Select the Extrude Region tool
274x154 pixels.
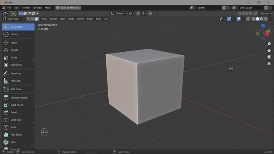click(18, 98)
